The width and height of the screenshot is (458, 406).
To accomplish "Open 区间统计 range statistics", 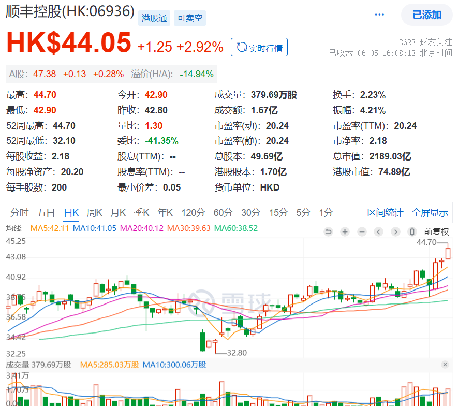I will point(385,213).
